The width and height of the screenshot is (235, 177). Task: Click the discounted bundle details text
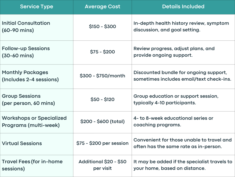point(182,76)
